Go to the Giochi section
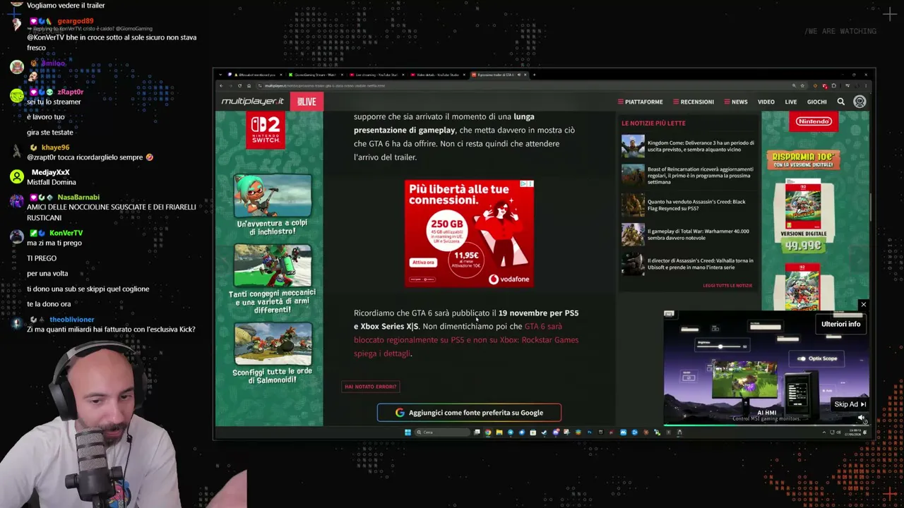This screenshot has width=904, height=508. click(817, 102)
